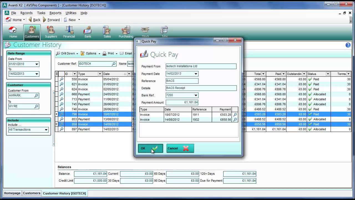This screenshot has width=355, height=200.
Task: Select the highlighted invoice row ID 796
Action: pyautogui.click(x=203, y=114)
